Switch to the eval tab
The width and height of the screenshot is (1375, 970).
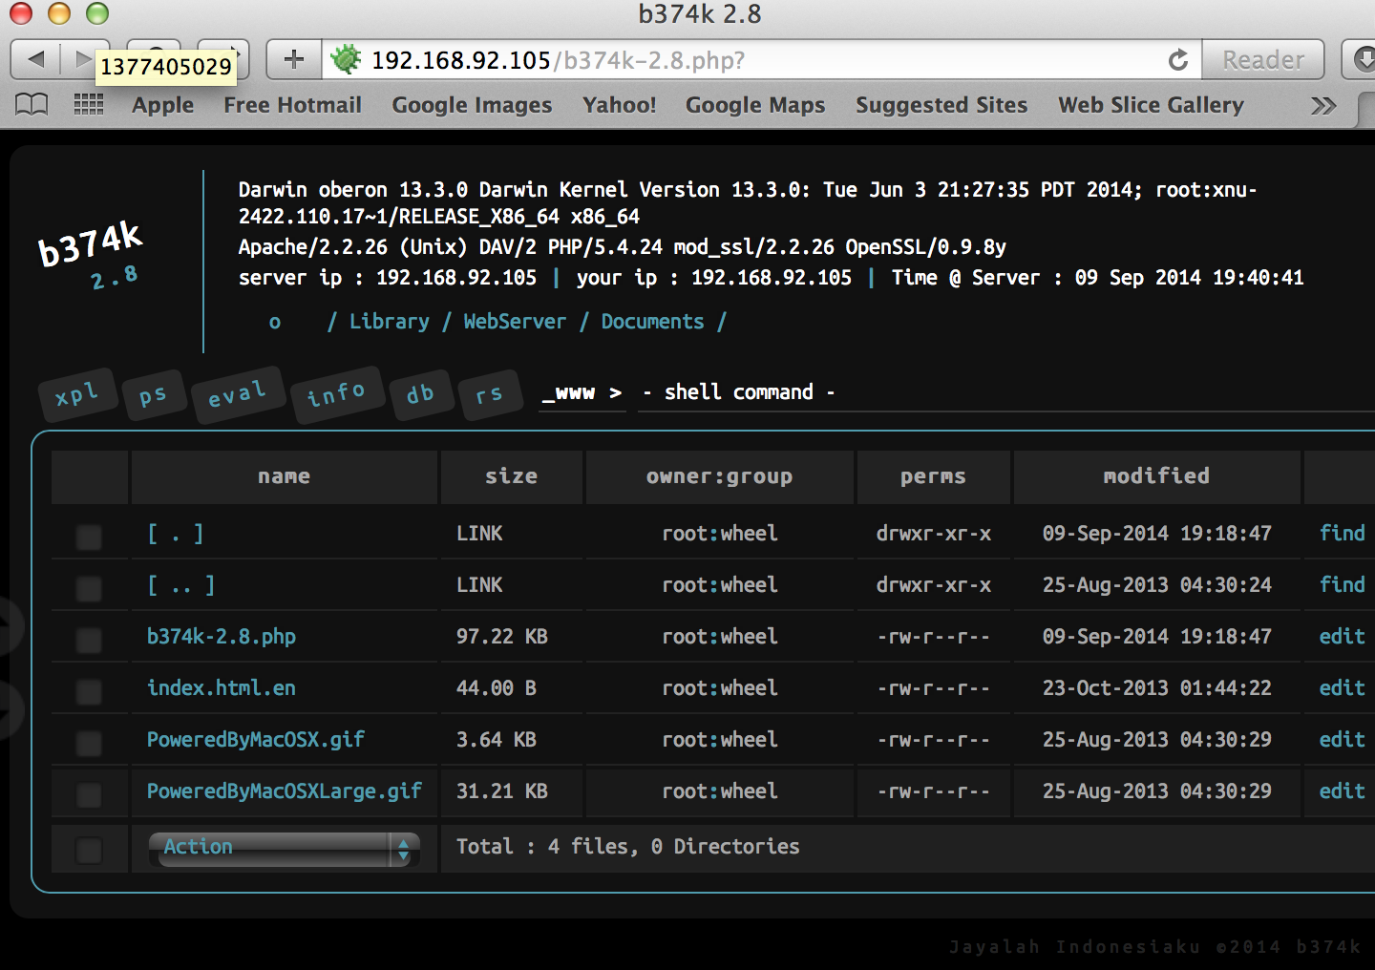coord(237,393)
